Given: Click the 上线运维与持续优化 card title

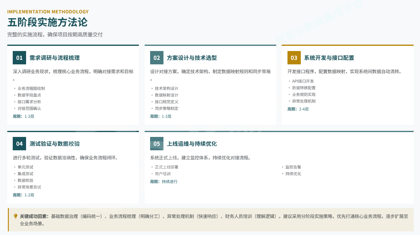Looking at the screenshot, I should [x=192, y=144].
